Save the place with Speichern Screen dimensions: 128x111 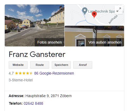[61, 65]
